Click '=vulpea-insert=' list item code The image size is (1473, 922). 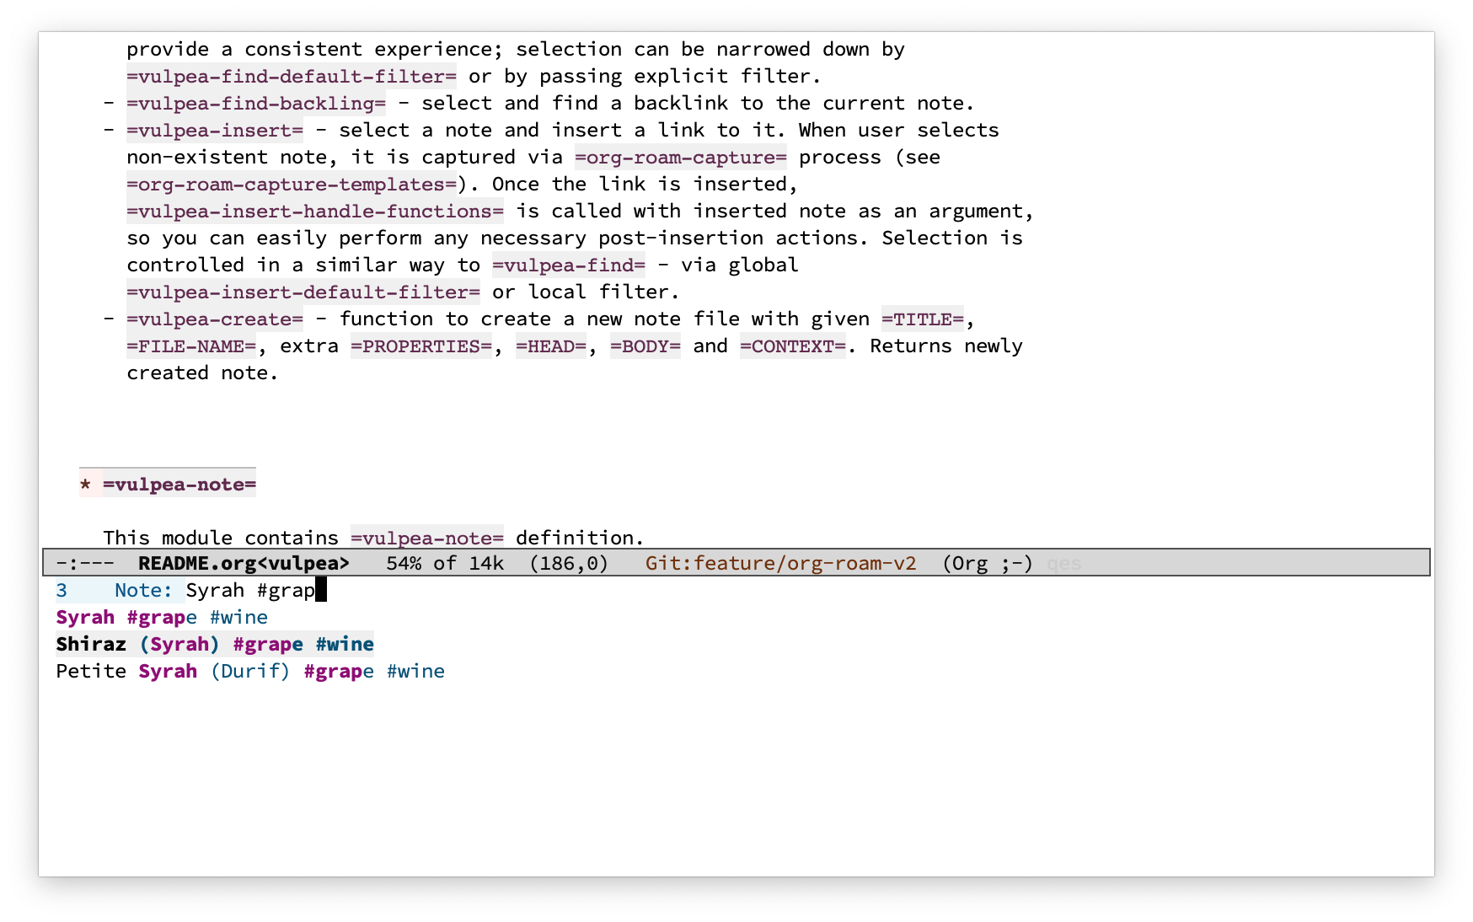point(215,130)
